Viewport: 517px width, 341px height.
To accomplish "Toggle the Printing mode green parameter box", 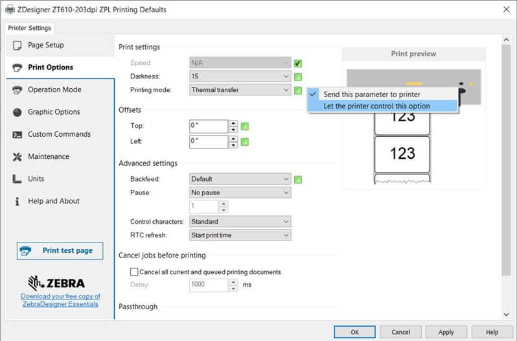I will (298, 90).
